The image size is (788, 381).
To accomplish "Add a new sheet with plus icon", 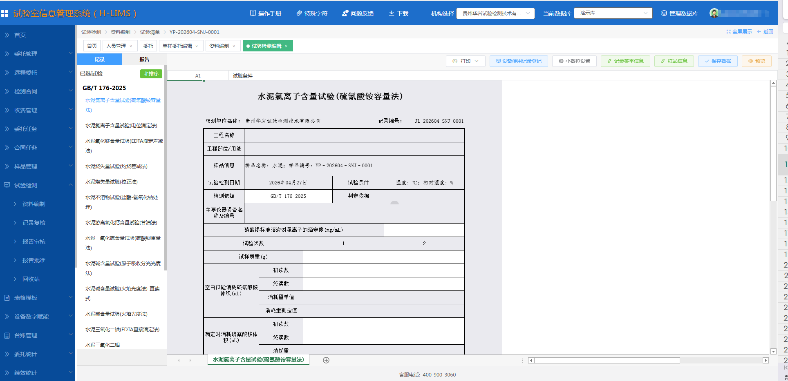I will pos(326,360).
